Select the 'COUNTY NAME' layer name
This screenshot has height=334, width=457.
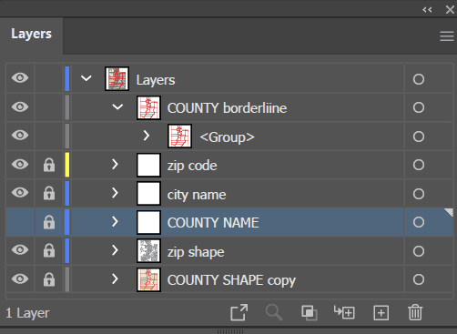point(213,223)
